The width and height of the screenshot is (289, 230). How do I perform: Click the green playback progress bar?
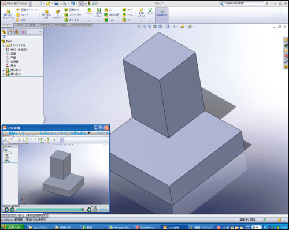(x=49, y=210)
